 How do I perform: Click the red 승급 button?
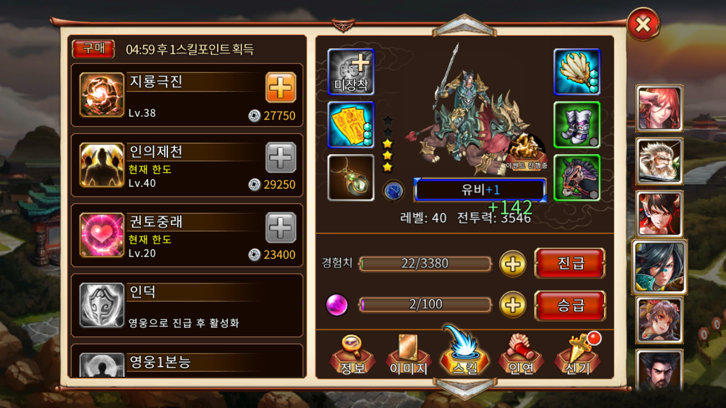coord(570,305)
